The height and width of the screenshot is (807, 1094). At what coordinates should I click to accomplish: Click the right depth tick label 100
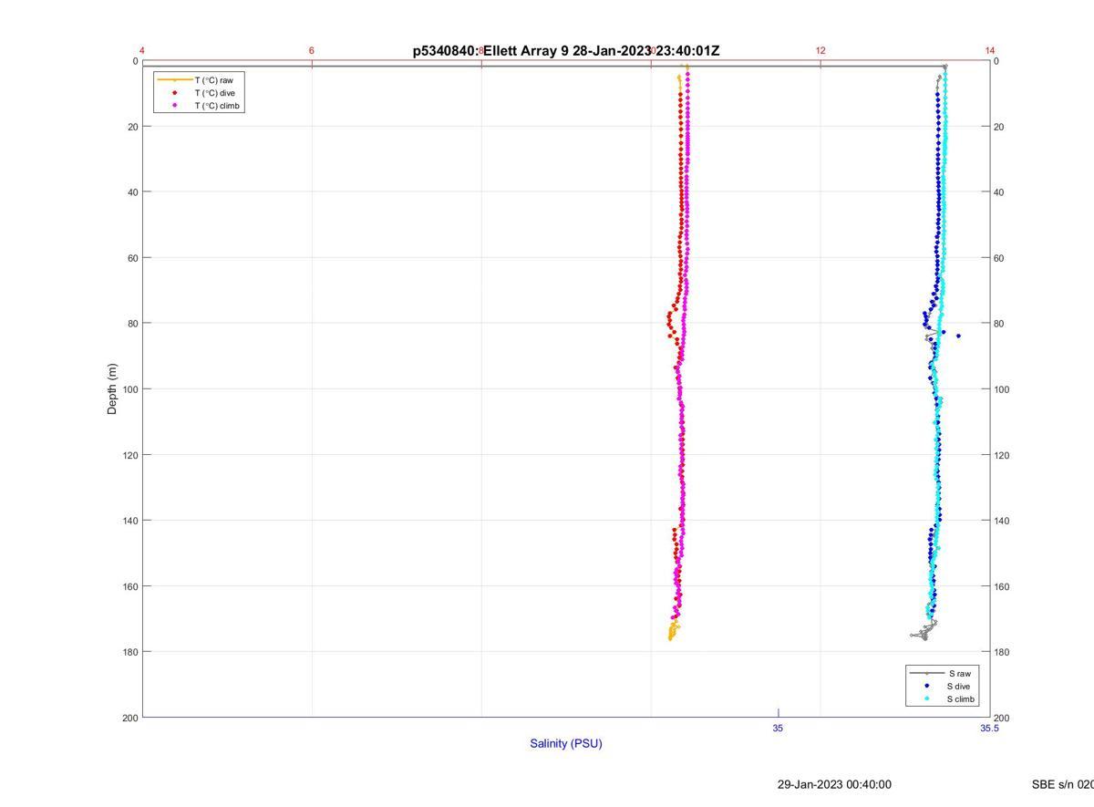(1002, 389)
